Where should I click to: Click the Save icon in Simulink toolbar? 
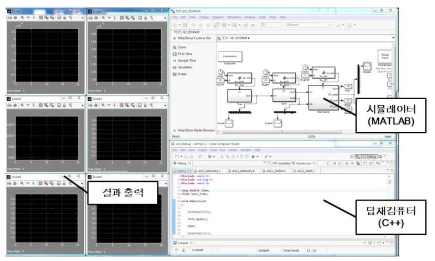[x=185, y=25]
